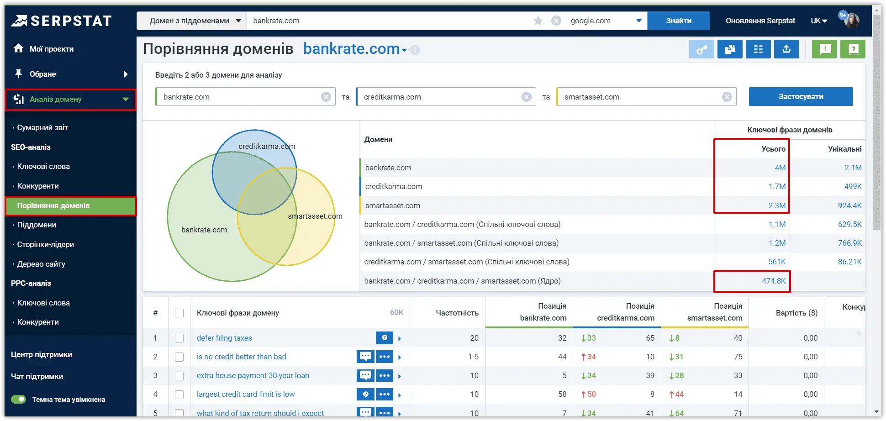
Task: Click the copy documents icon button
Action: (730, 49)
